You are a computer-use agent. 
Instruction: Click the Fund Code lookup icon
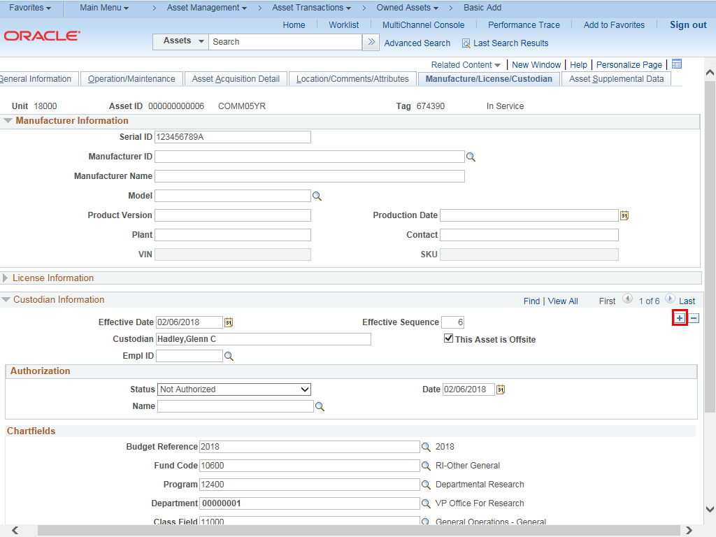coord(426,466)
